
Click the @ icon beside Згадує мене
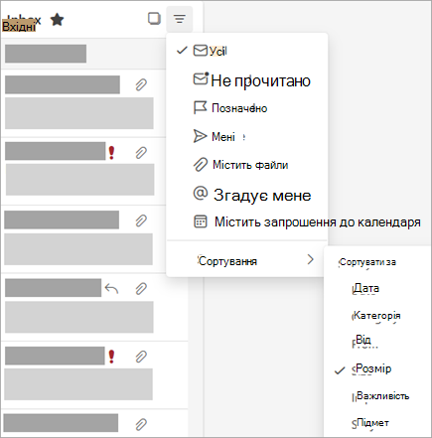click(x=201, y=193)
